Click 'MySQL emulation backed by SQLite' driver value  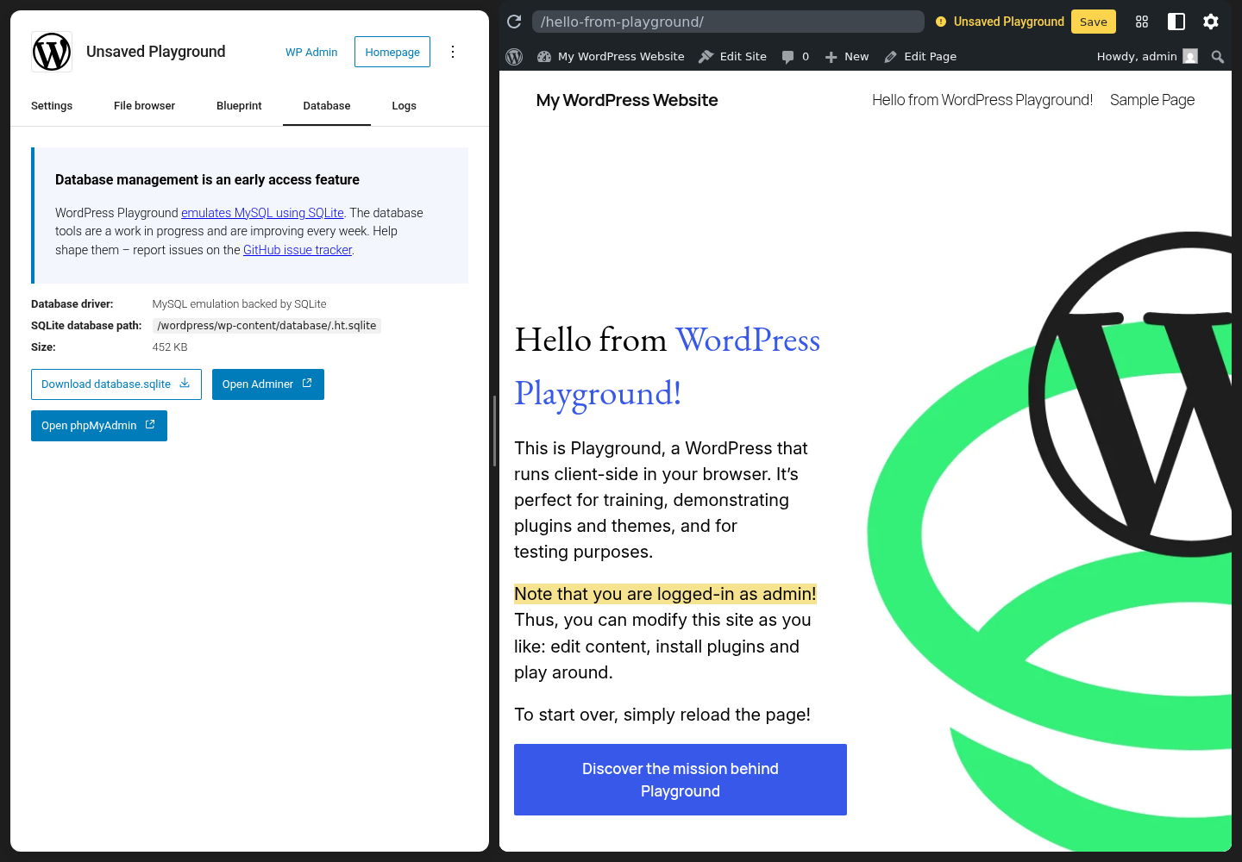(x=240, y=304)
